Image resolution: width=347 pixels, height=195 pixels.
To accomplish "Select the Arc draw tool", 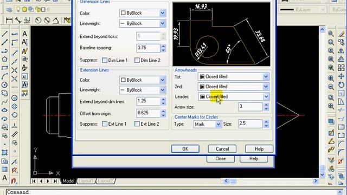I will point(4,76).
